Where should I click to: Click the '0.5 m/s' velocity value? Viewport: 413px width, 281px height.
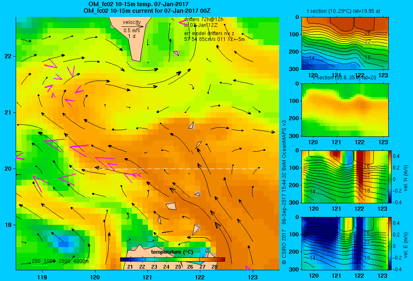click(x=132, y=31)
